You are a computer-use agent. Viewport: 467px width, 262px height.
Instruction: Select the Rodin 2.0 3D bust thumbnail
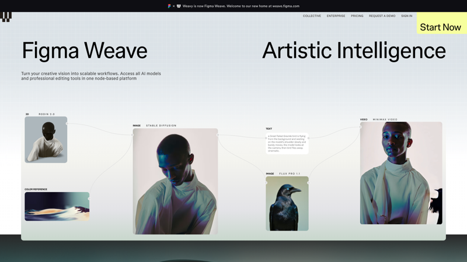[46, 140]
